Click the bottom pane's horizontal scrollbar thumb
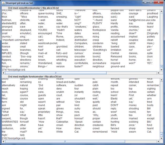 click(65, 141)
